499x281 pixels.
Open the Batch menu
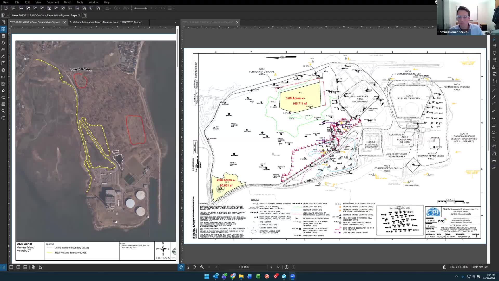pos(68,2)
